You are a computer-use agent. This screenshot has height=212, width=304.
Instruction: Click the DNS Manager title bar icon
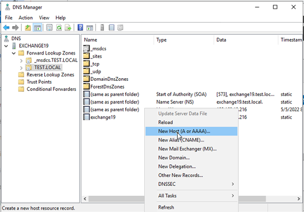pos(7,7)
